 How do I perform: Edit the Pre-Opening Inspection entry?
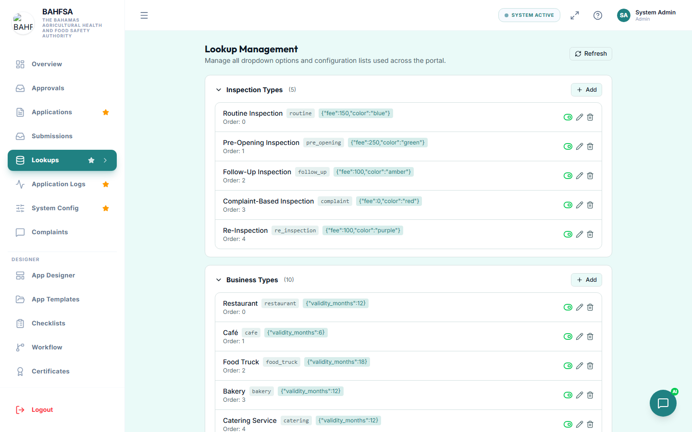(x=580, y=146)
